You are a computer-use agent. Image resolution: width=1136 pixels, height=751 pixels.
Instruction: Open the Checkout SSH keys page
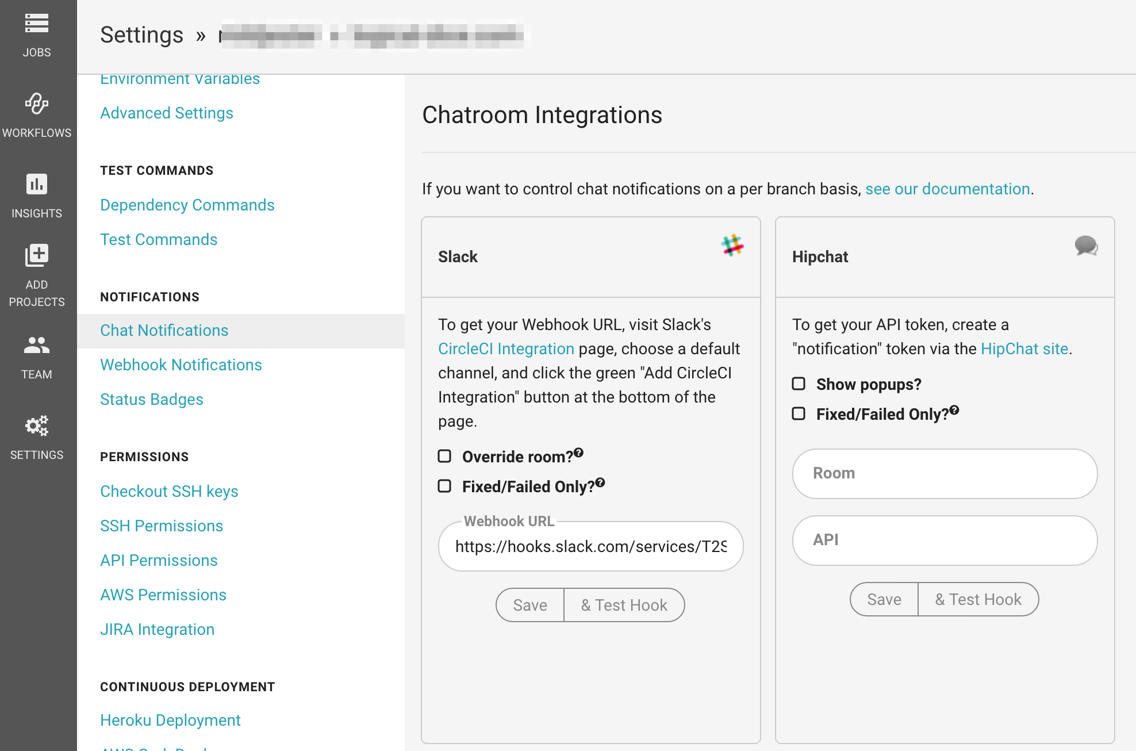[x=169, y=491]
